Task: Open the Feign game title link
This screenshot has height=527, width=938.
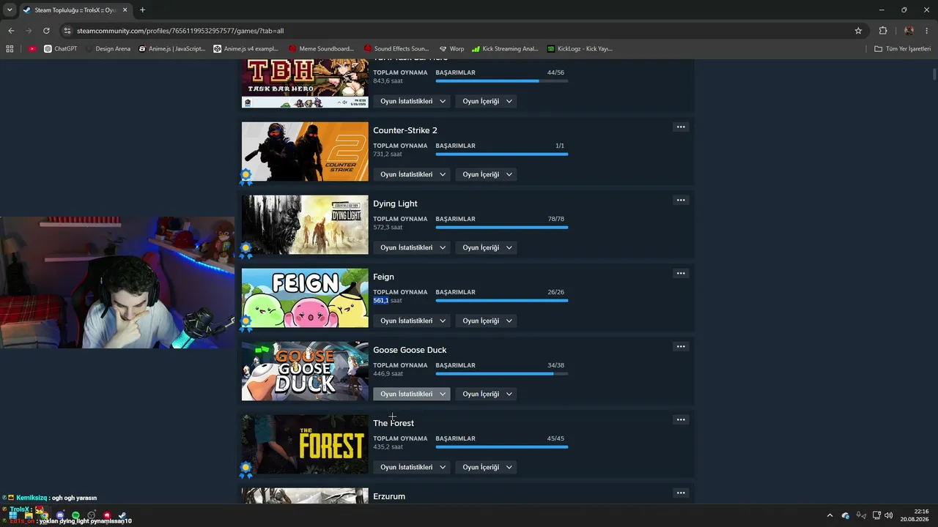Action: pyautogui.click(x=383, y=277)
